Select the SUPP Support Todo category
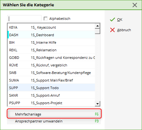142x130 pixels. [x=51, y=88]
